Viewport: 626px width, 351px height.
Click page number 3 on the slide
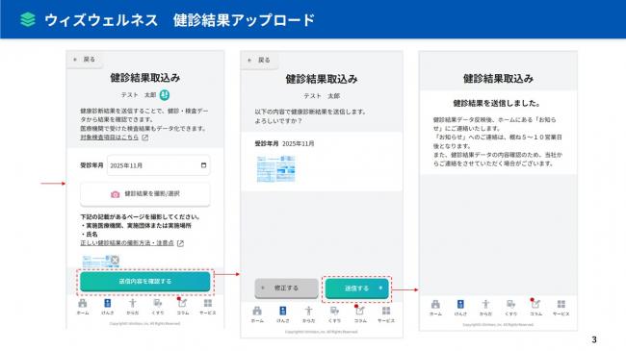click(594, 339)
